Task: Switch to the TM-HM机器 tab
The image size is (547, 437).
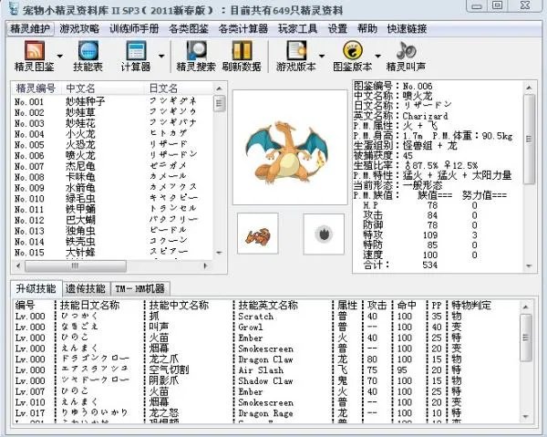Action: 139,288
